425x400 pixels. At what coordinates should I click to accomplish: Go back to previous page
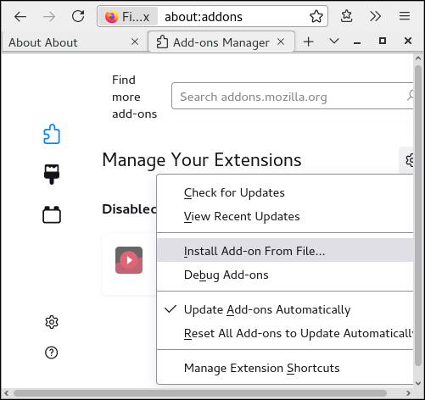pos(20,17)
